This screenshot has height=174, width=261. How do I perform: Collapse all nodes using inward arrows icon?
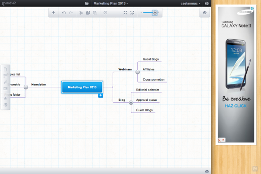click(x=126, y=13)
